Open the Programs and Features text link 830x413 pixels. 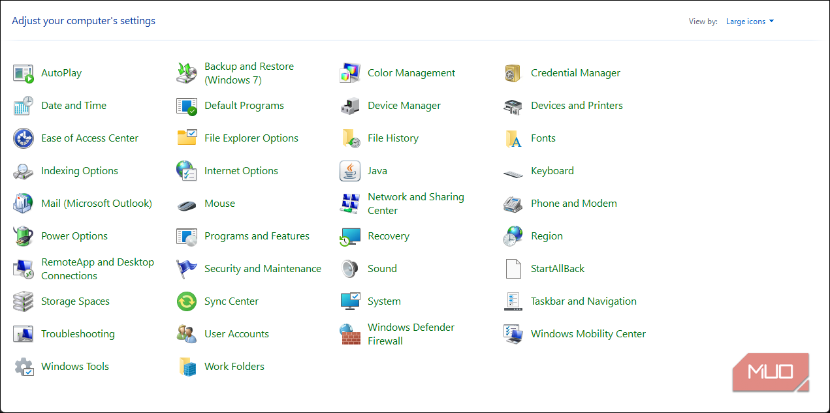(x=257, y=236)
